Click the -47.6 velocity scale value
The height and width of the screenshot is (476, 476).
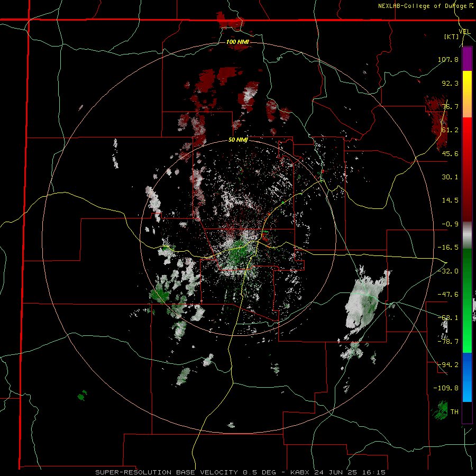[448, 295]
